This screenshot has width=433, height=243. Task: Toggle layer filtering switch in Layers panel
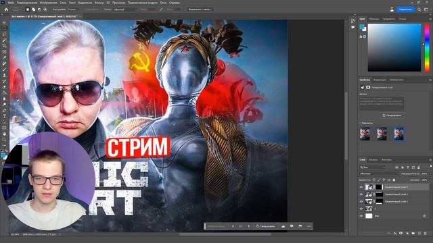430,167
